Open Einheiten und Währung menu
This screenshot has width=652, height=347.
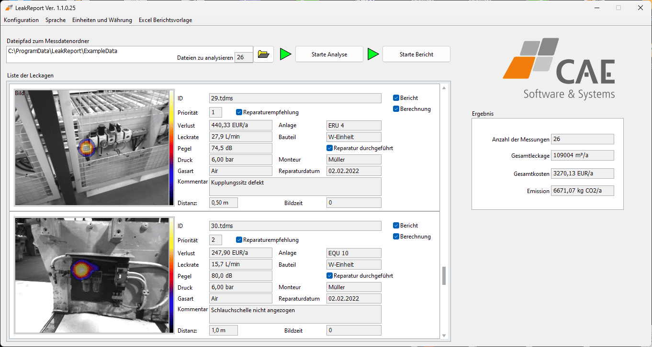click(102, 20)
